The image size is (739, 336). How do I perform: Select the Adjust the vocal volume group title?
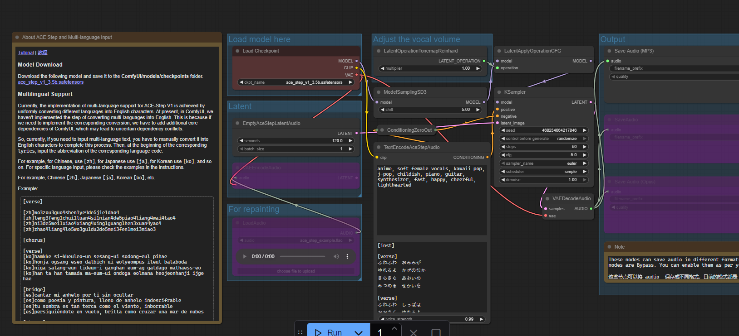417,39
